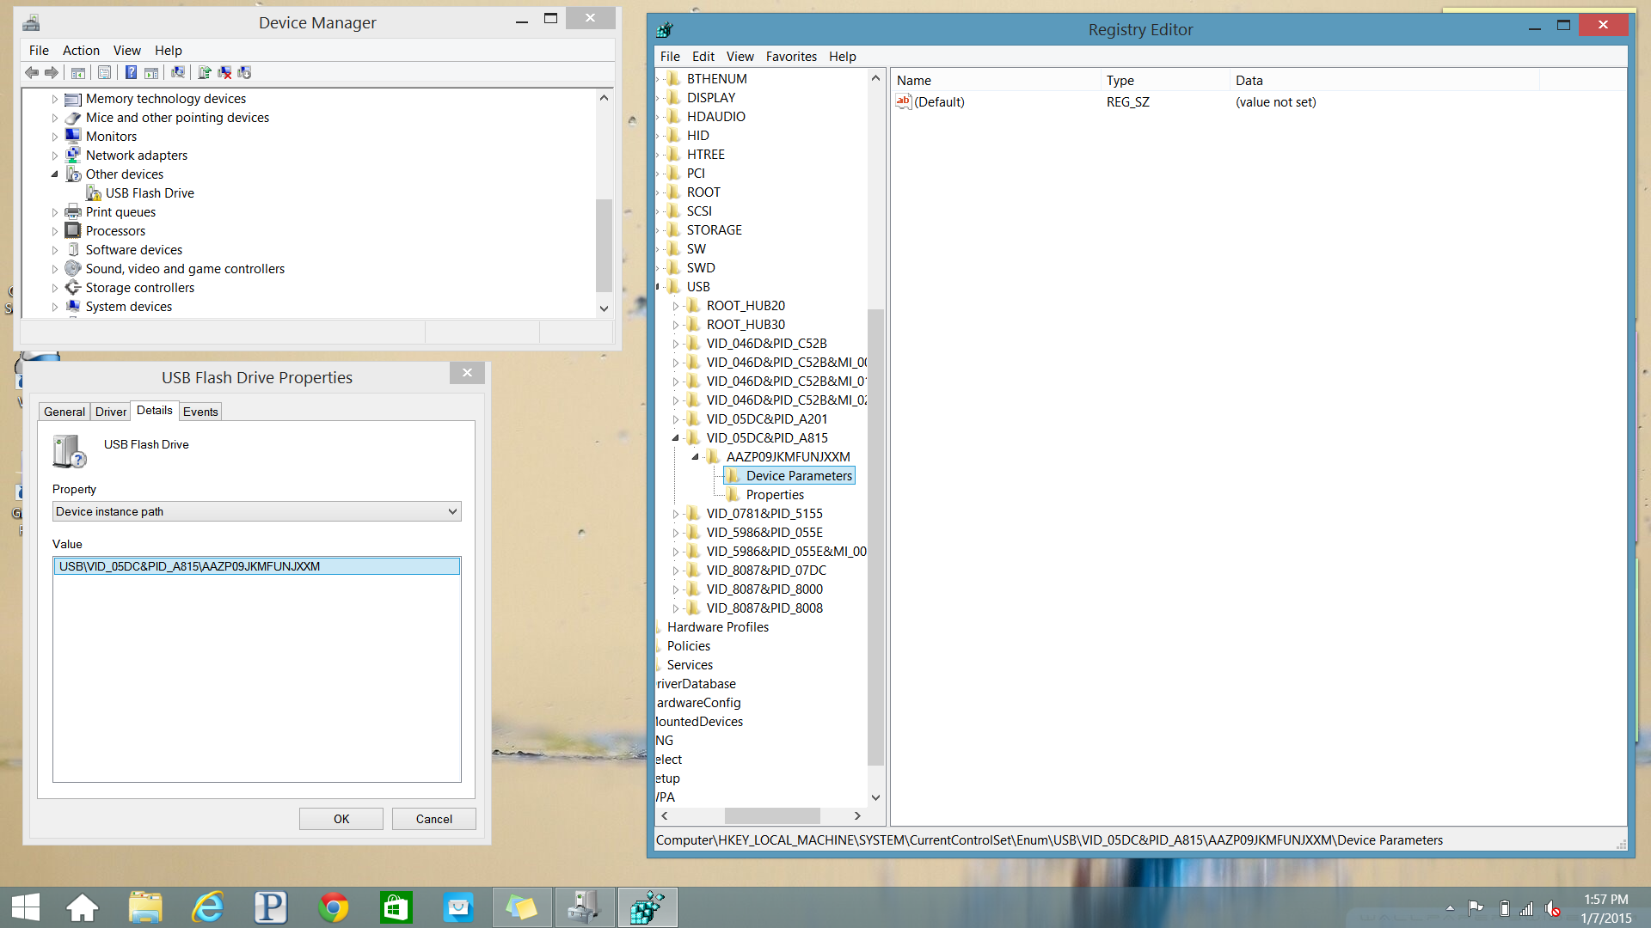This screenshot has height=928, width=1651.
Task: Click the scroll-down arrow in Device Manager list
Action: point(604,308)
